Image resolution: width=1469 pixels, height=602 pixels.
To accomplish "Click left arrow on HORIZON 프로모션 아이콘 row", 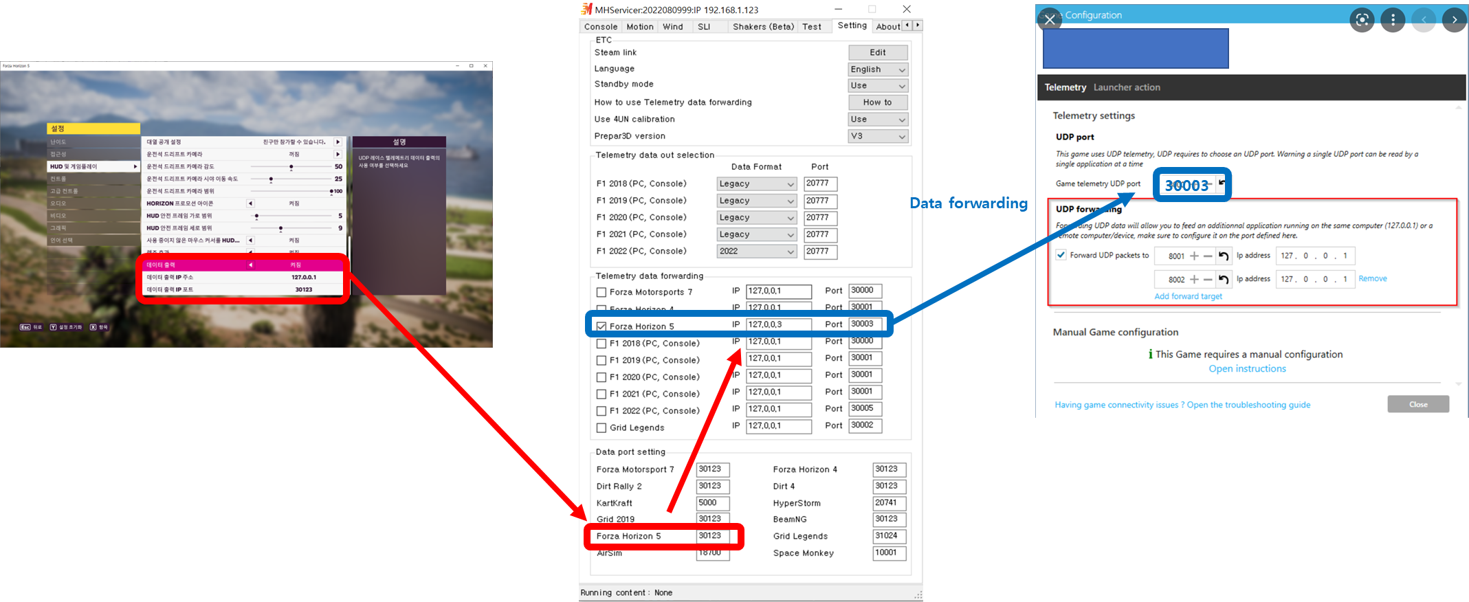I will (x=250, y=203).
